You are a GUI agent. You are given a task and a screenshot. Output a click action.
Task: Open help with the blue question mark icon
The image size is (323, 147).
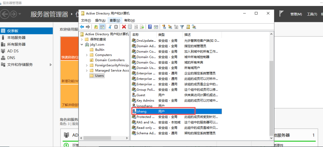(150, 27)
